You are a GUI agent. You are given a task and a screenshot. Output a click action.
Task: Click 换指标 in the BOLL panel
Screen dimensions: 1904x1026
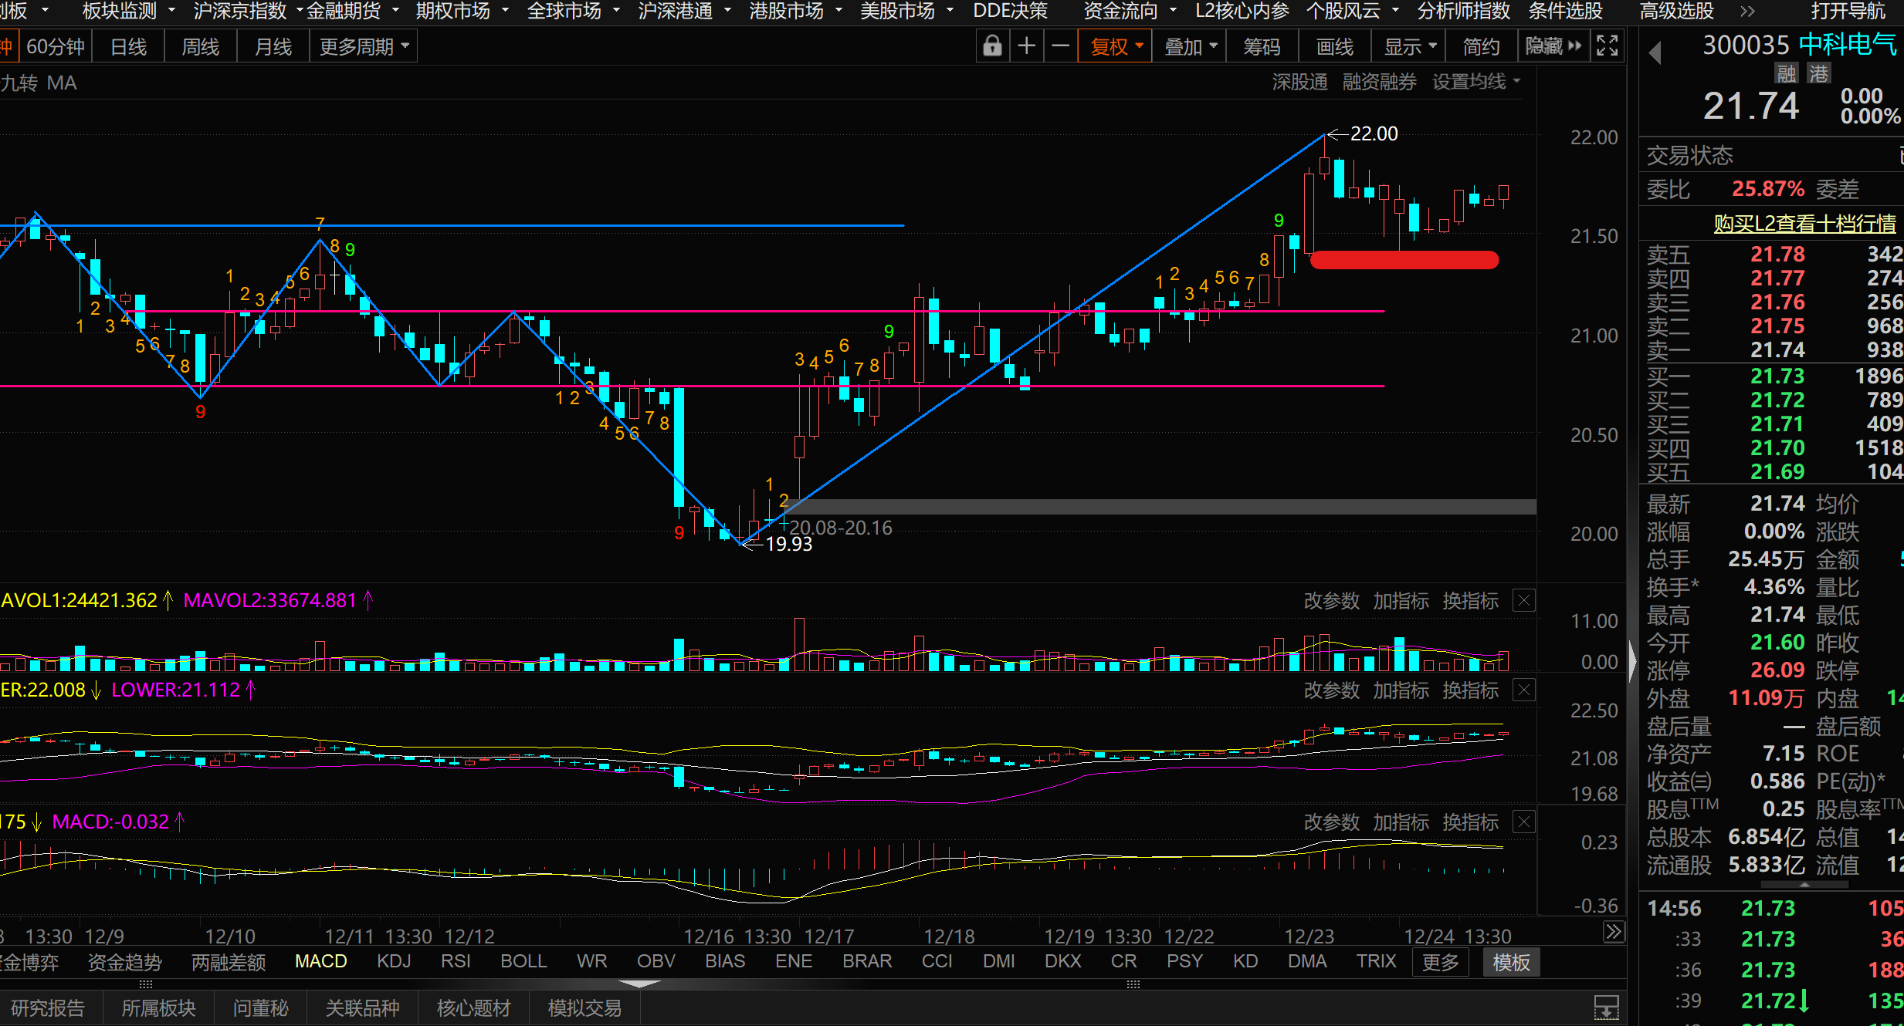1470,690
